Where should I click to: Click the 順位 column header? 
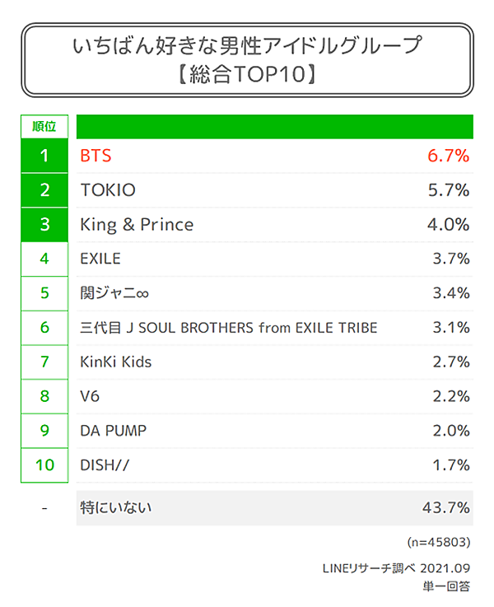44,126
